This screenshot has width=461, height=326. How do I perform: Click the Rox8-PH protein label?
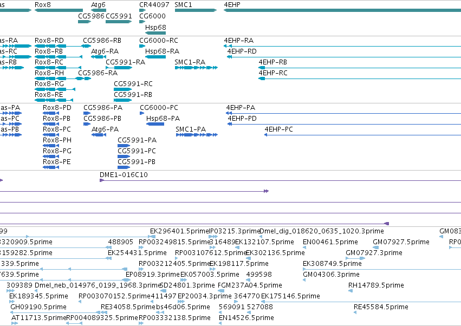point(57,140)
